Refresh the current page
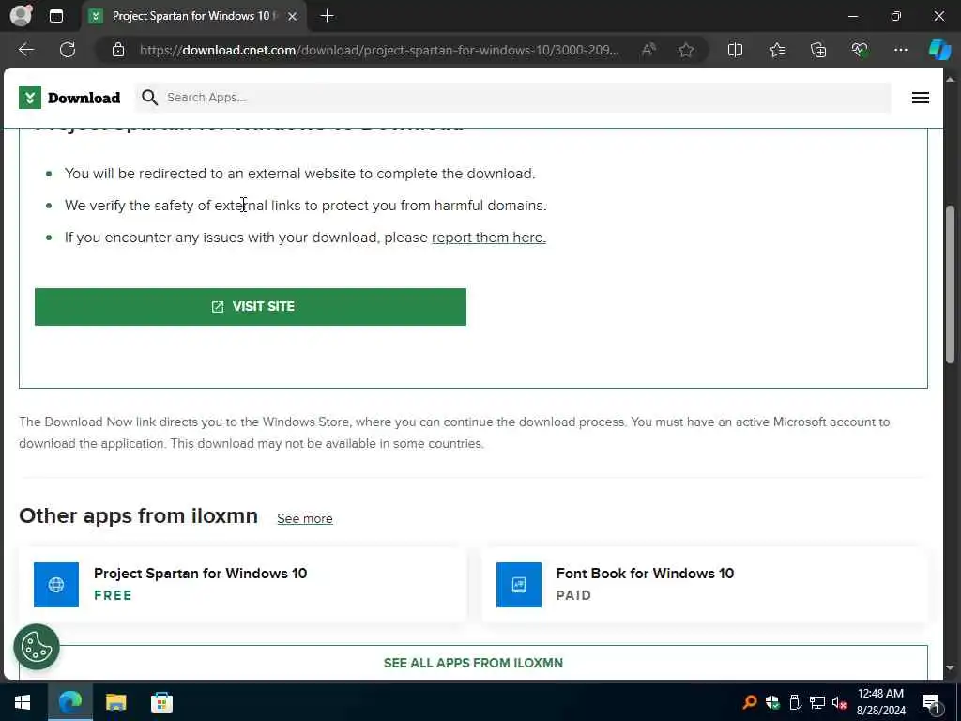Screen dimensions: 961x721 68,50
